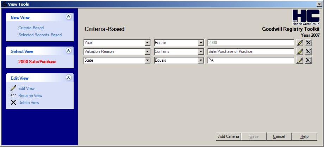Click the pencil edit icon for Year row

tap(300, 43)
